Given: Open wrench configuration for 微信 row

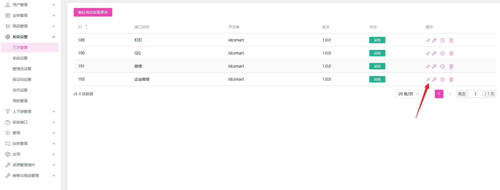Looking at the screenshot, I should pos(434,66).
